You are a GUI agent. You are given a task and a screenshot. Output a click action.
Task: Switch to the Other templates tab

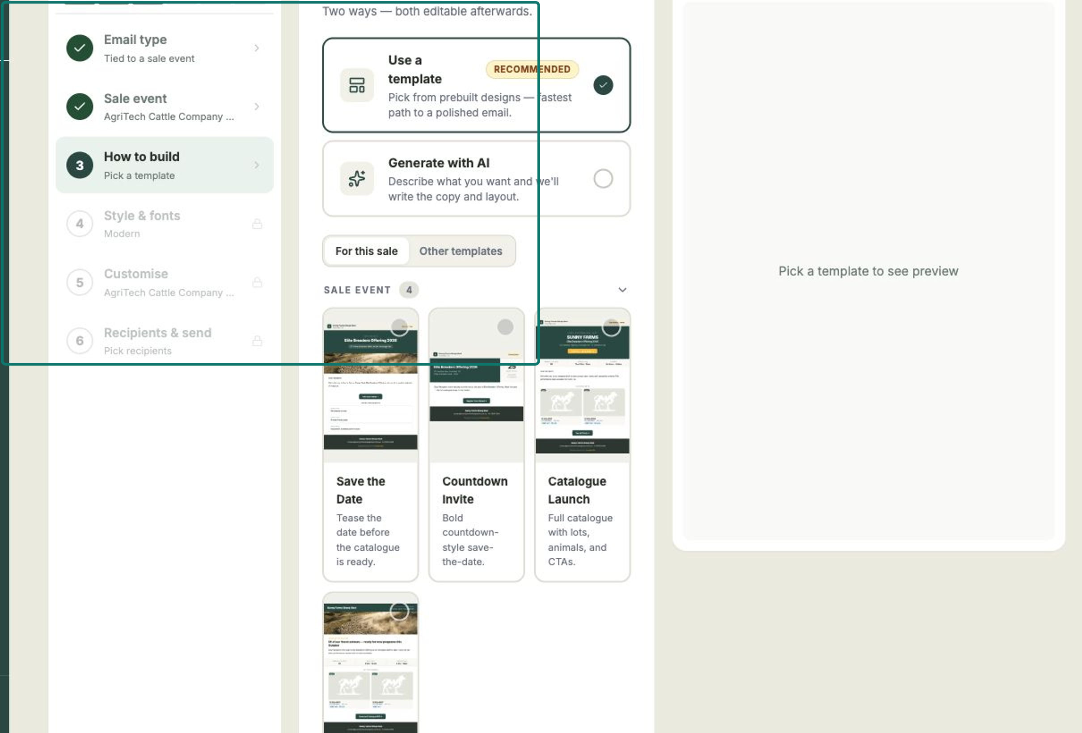[461, 251]
